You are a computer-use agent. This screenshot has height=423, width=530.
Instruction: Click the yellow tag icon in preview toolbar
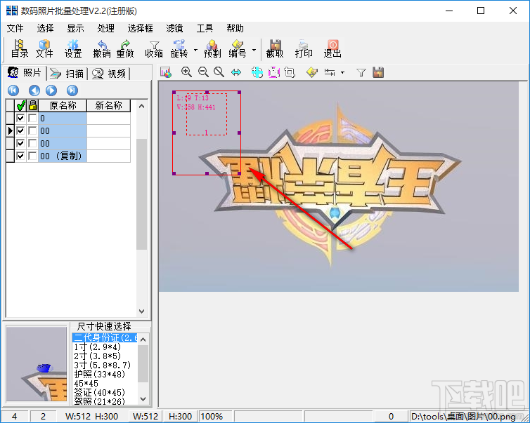[x=312, y=72]
